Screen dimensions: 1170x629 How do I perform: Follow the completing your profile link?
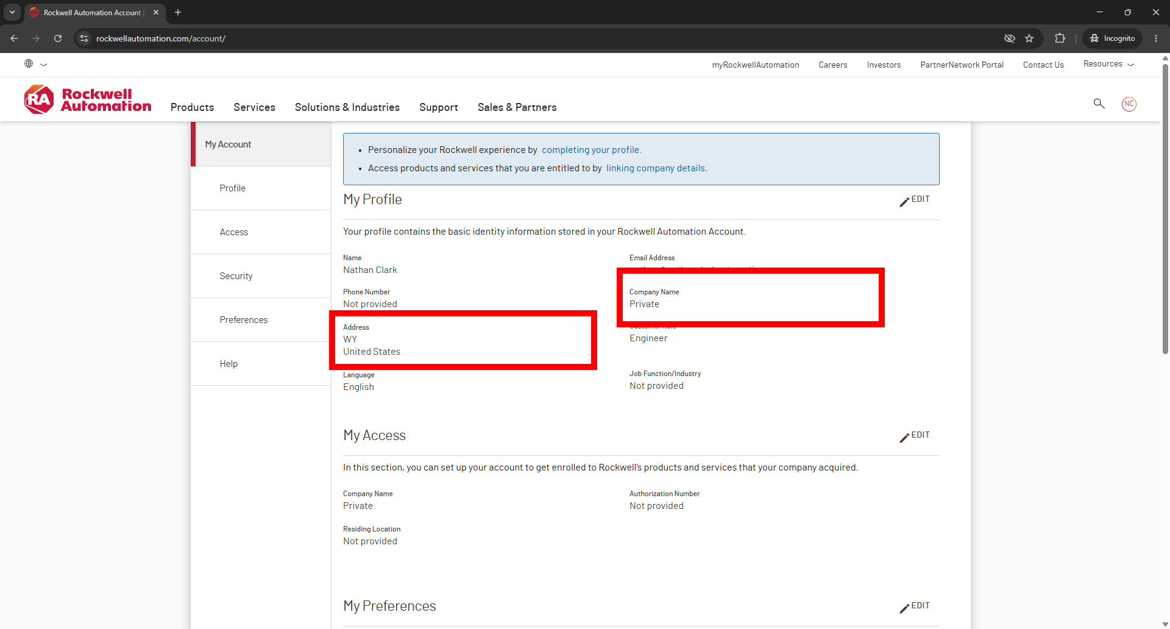pyautogui.click(x=591, y=150)
